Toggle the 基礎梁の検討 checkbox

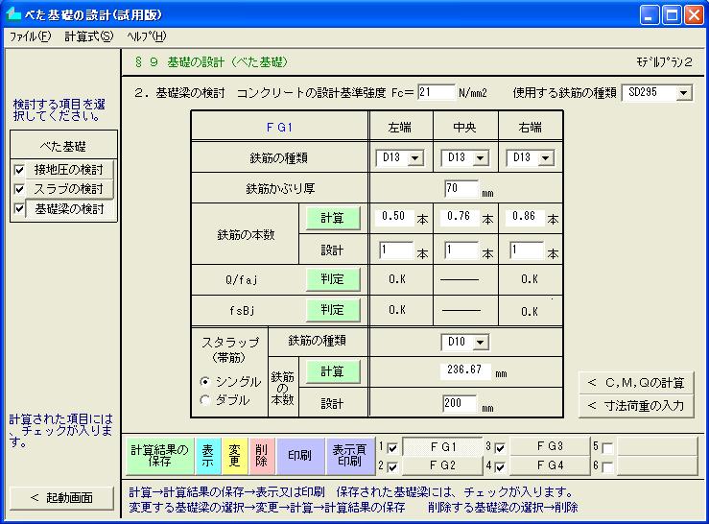19,208
